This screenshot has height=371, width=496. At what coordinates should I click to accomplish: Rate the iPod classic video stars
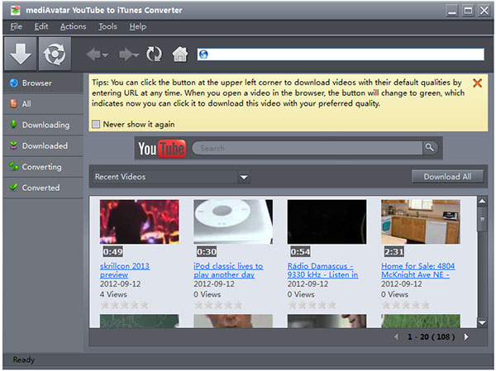coord(218,305)
